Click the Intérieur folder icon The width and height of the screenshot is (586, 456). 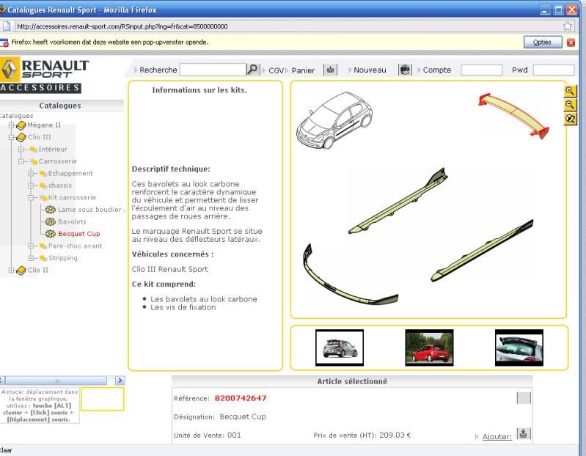[x=33, y=150]
